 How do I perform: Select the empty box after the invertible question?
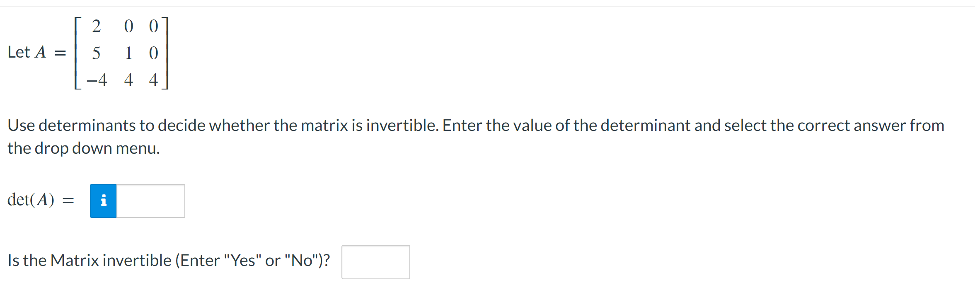375,261
